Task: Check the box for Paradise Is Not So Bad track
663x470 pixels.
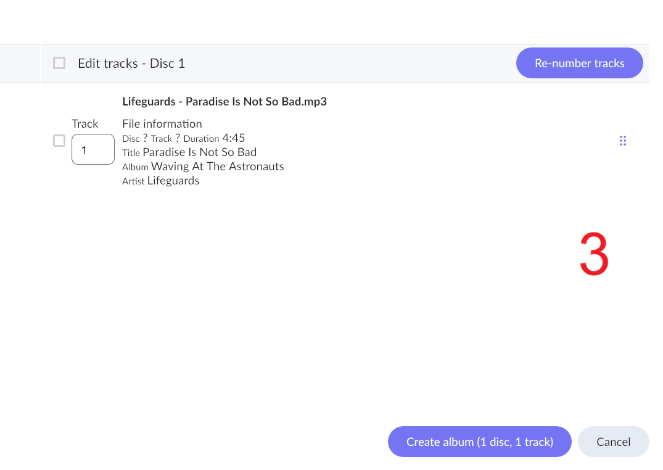Action: 59,141
